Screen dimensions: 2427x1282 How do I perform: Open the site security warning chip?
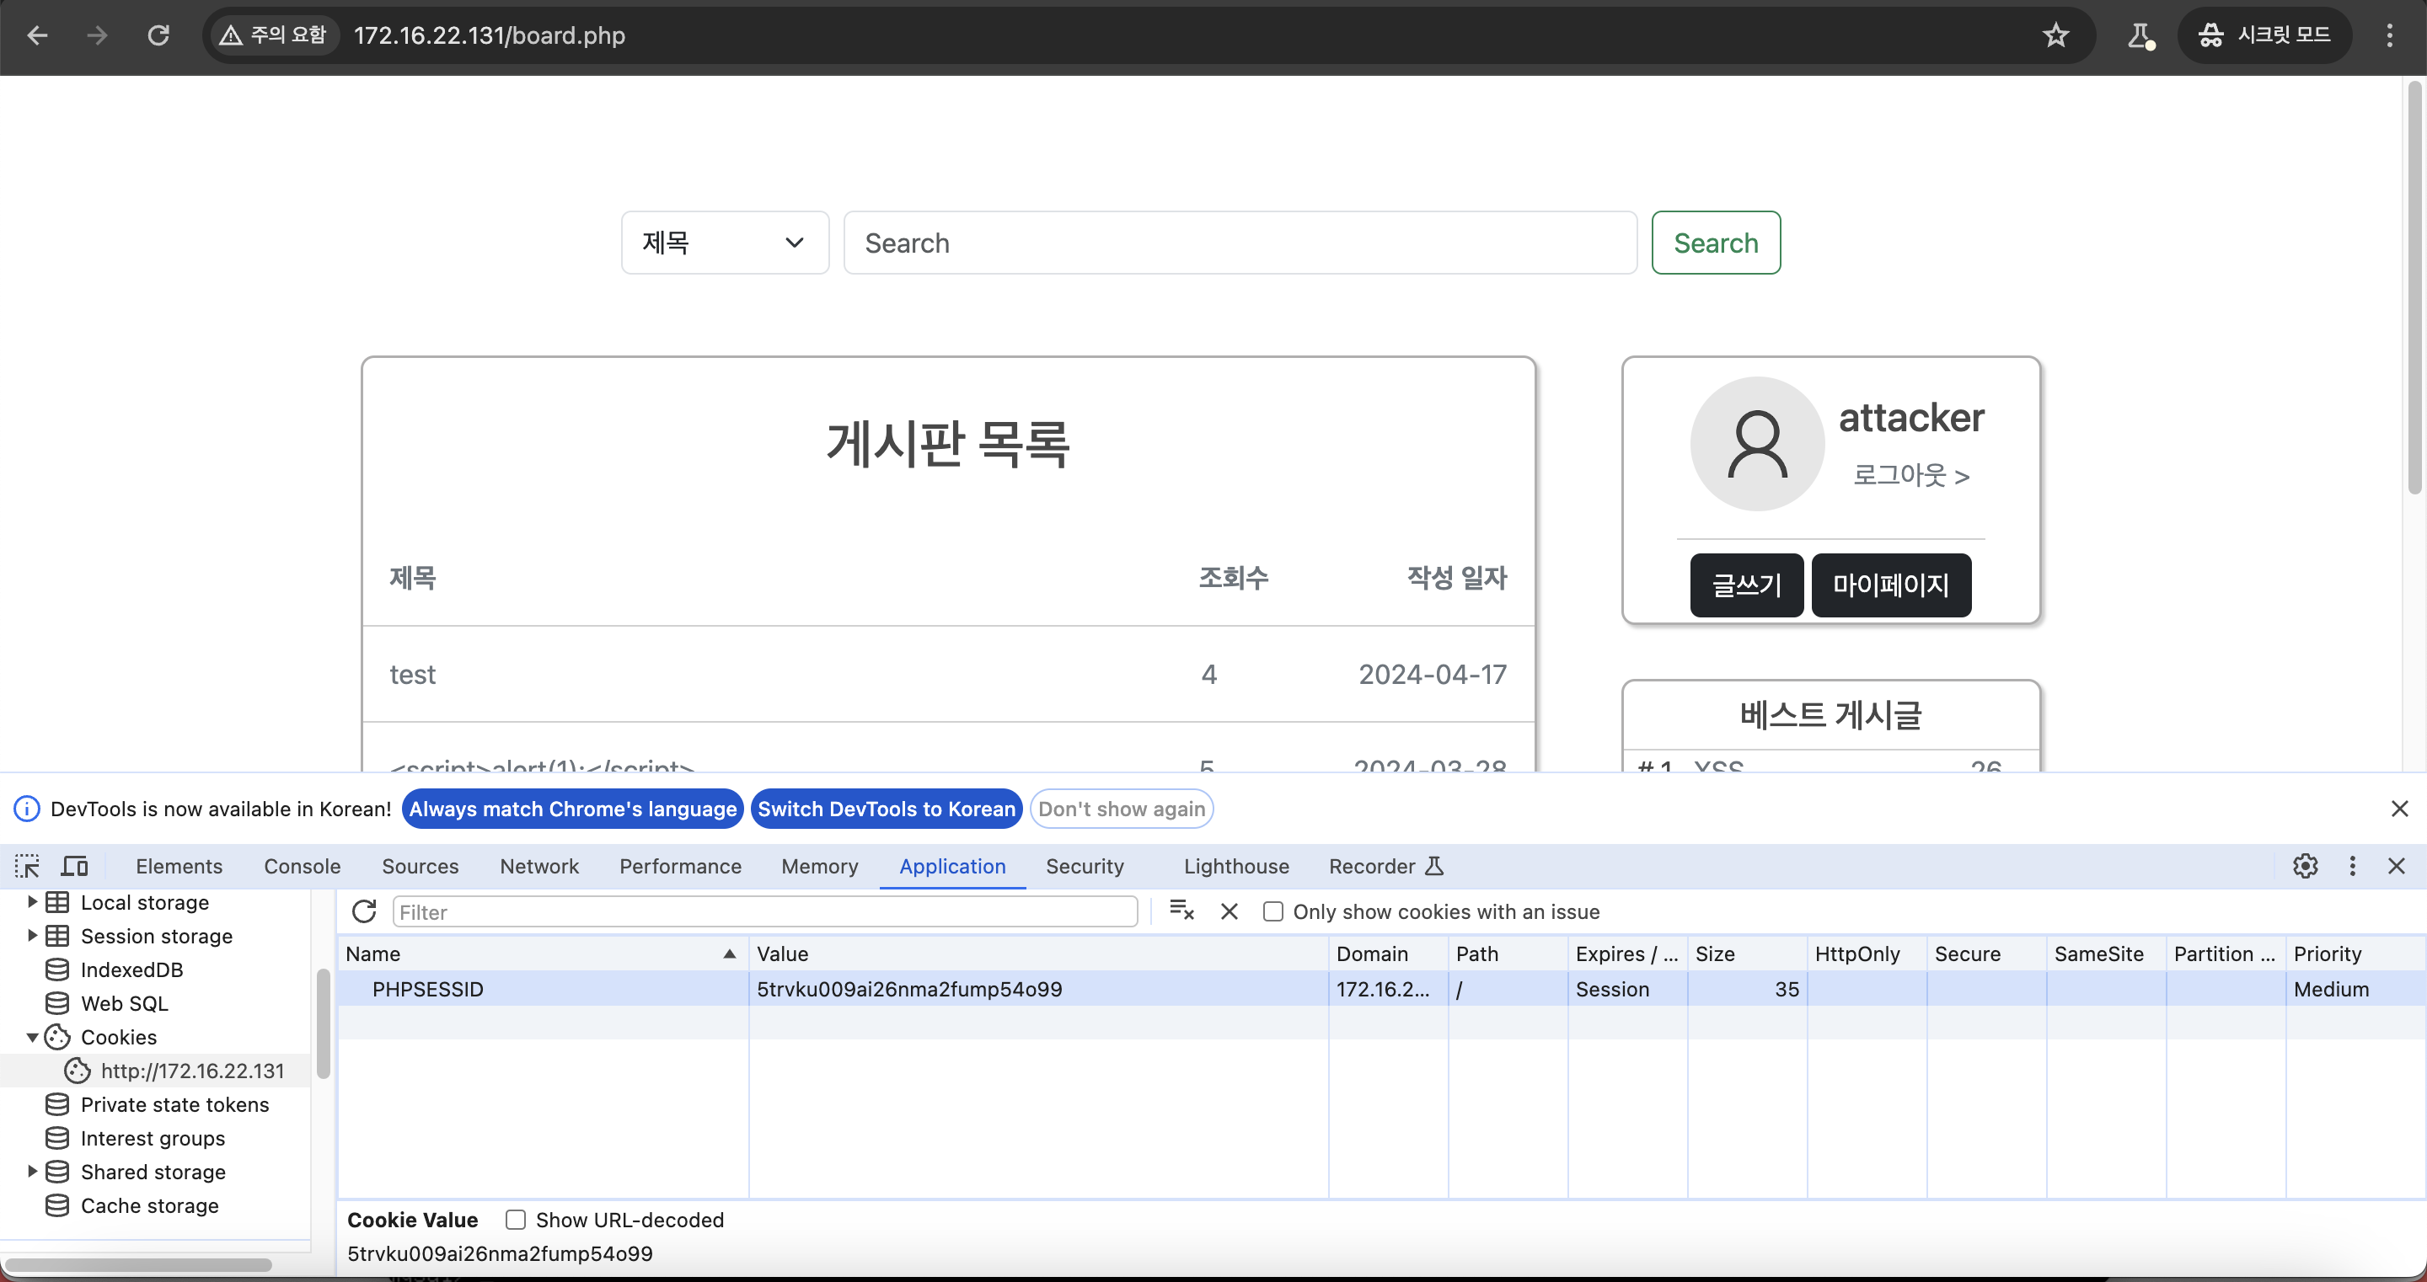coord(273,35)
